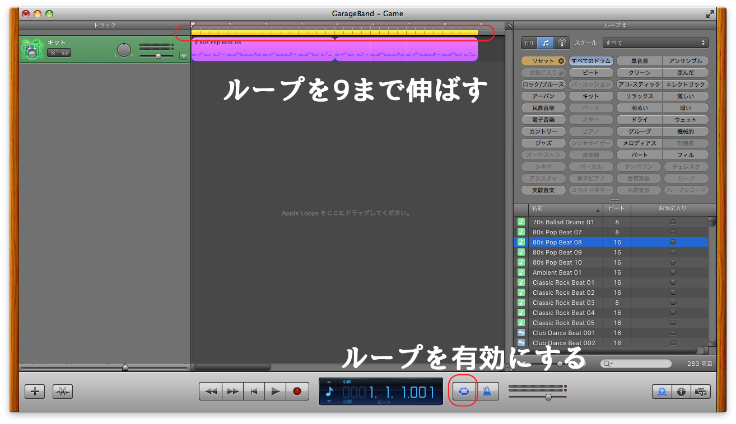Show the loop browser (loop icon button)
The height and width of the screenshot is (424, 736).
tap(662, 392)
